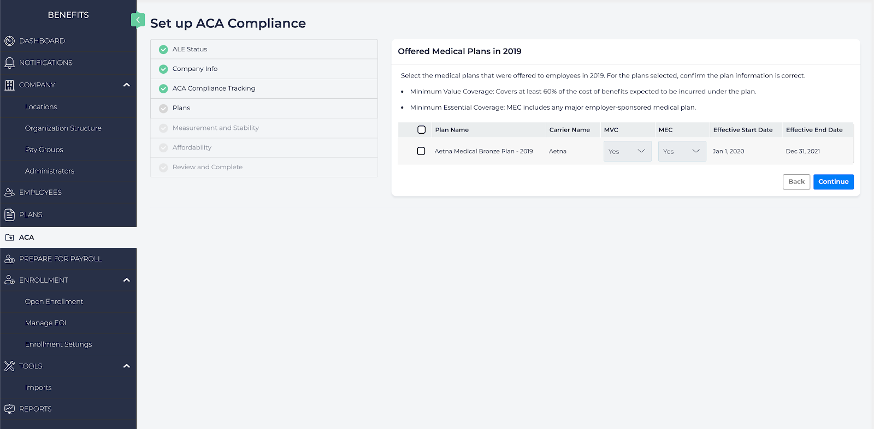Check the select-all plans header checkbox

coord(421,130)
